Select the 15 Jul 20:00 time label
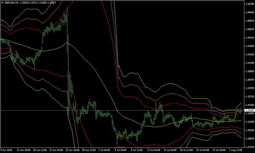 coord(170,150)
